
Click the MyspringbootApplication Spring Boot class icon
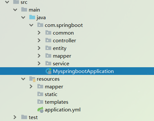(49, 71)
